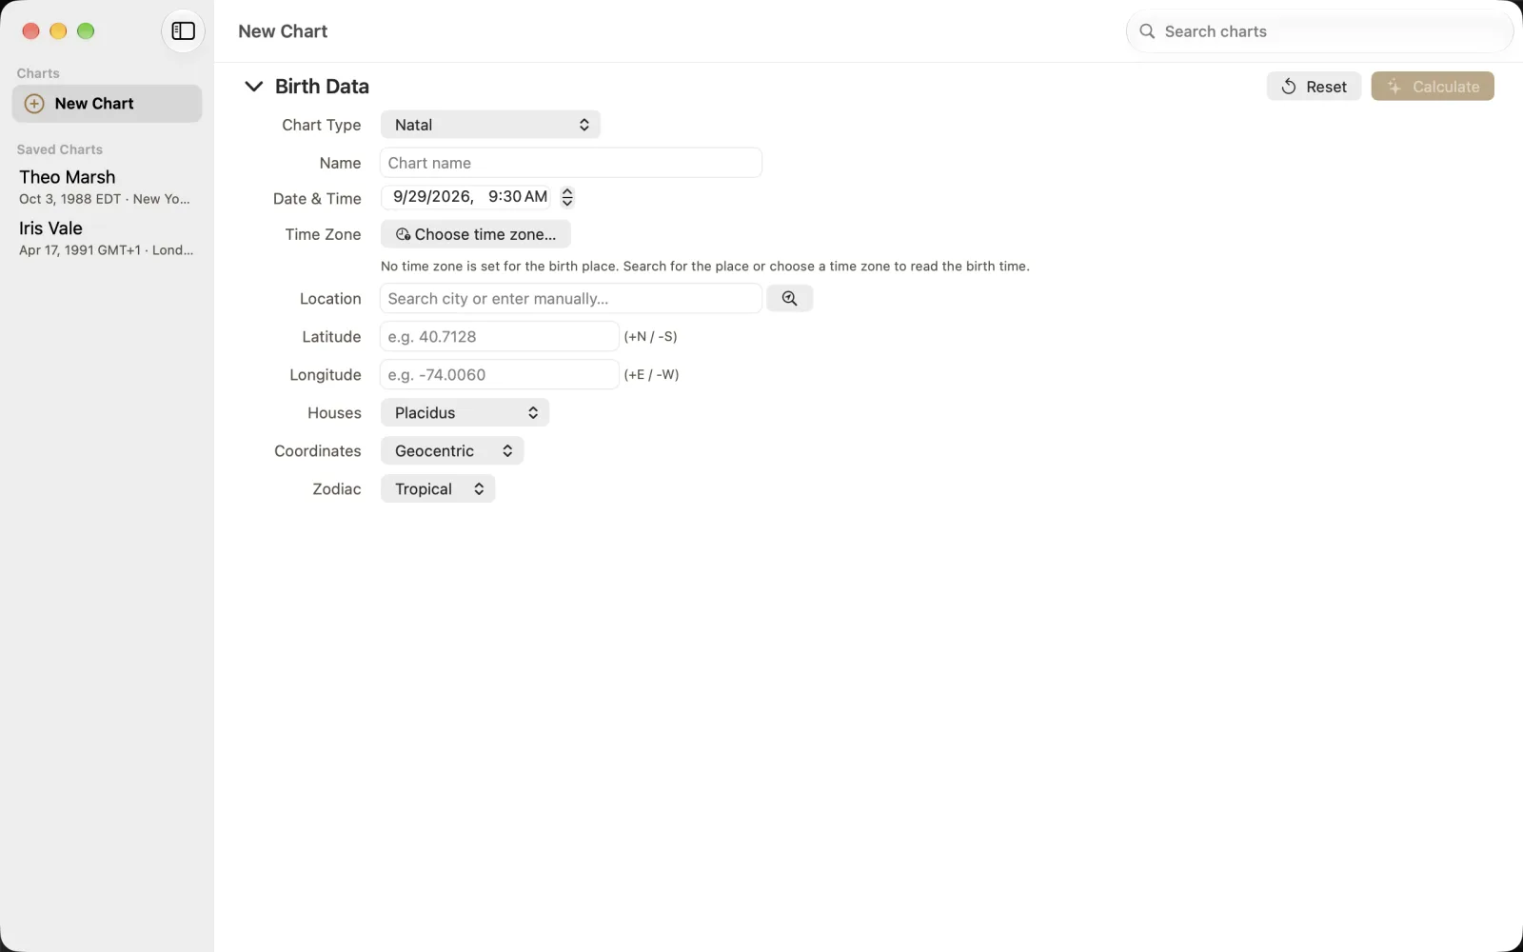The height and width of the screenshot is (952, 1523).
Task: Click into the Latitude field
Action: [500, 336]
